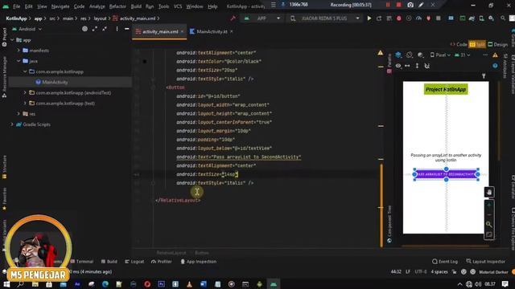
Task: Expand com.example.kotlinapp (androidTest) package
Action: pos(25,93)
